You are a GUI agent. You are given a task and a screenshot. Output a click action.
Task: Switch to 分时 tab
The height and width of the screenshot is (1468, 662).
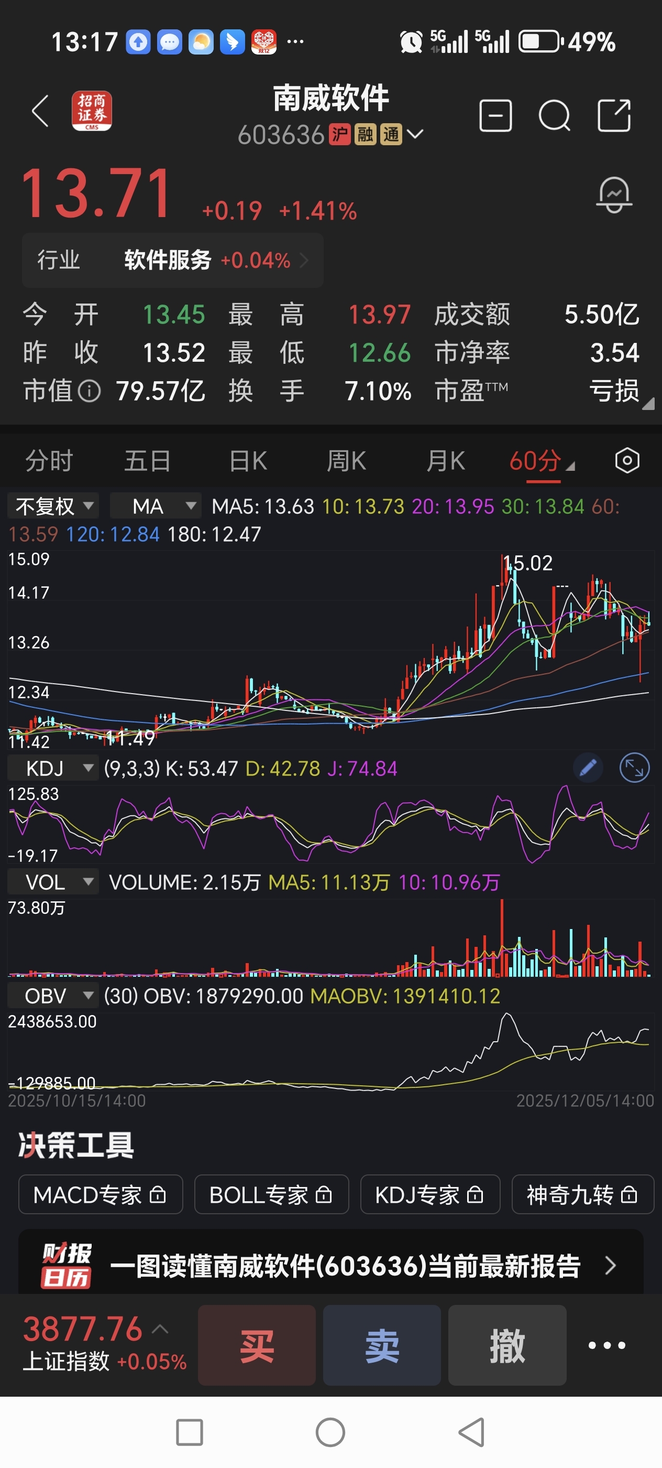[x=49, y=460]
